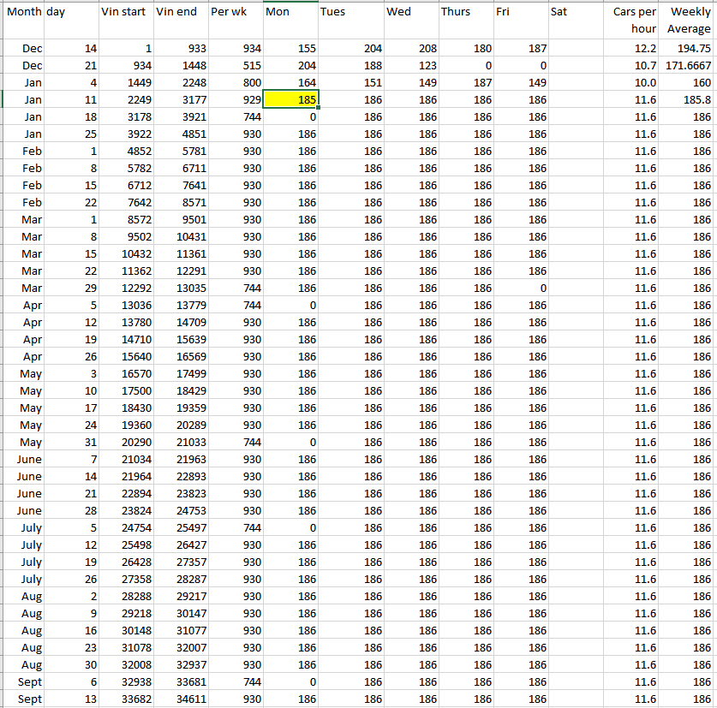Select the "Weekly Average" header cell
This screenshot has width=717, height=708.
[688, 21]
